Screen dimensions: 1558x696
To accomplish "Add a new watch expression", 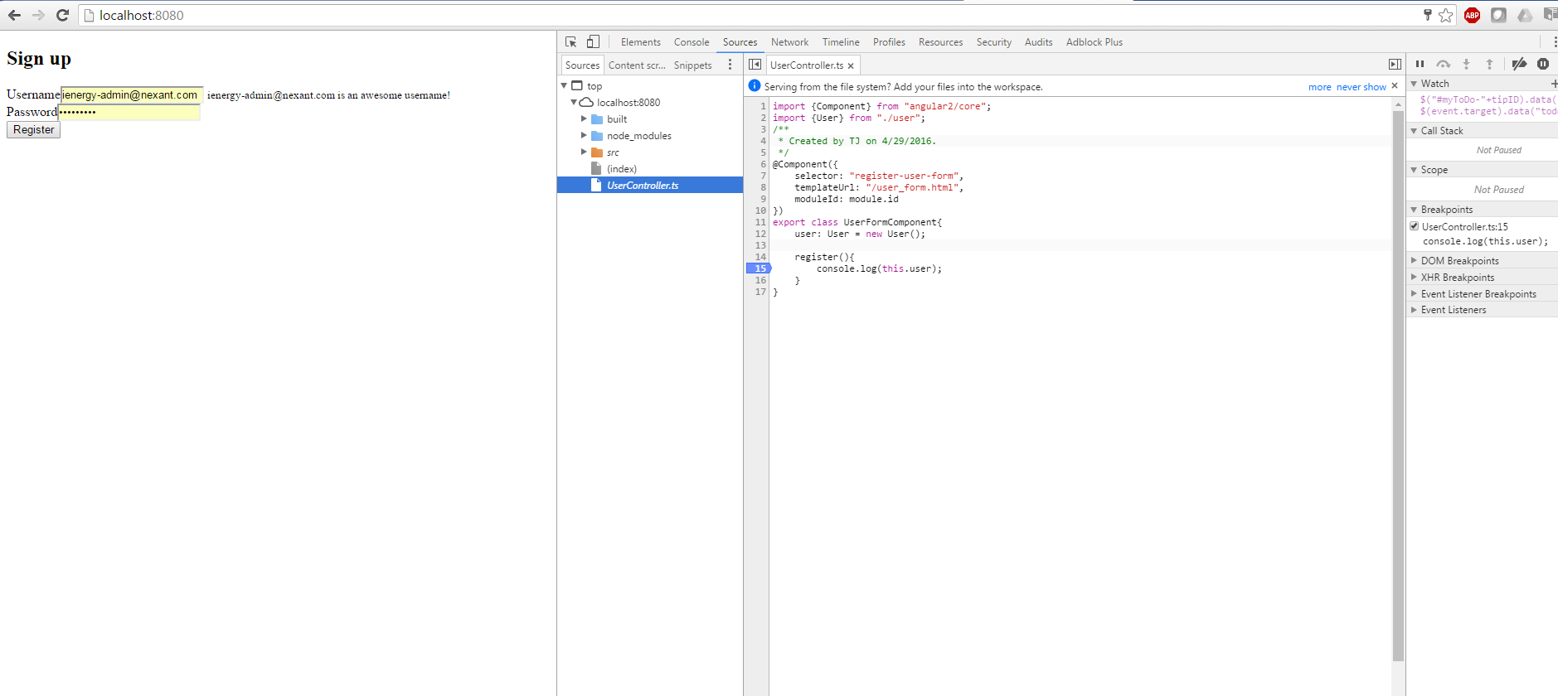I will 1554,84.
